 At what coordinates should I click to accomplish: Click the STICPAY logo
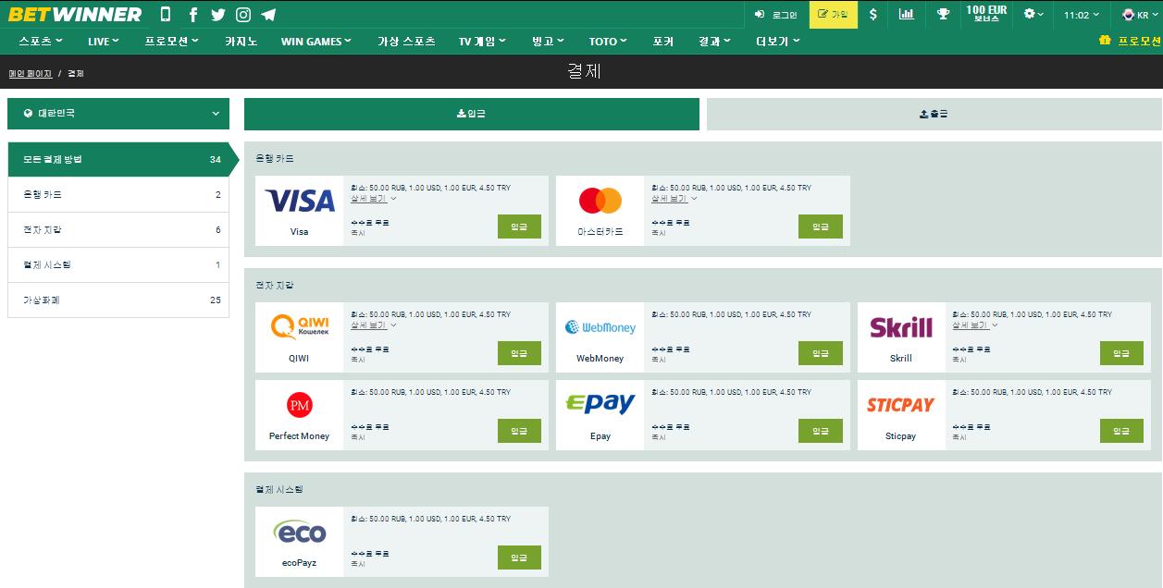click(901, 404)
